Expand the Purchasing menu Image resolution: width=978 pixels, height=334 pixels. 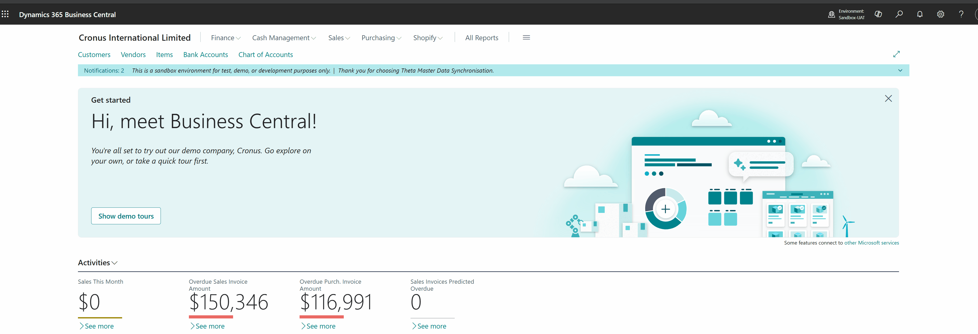[381, 38]
